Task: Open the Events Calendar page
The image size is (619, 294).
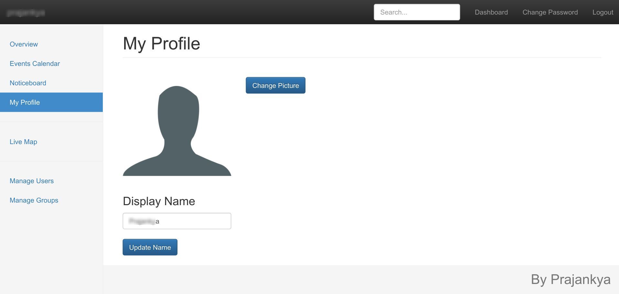Action: pyautogui.click(x=35, y=64)
